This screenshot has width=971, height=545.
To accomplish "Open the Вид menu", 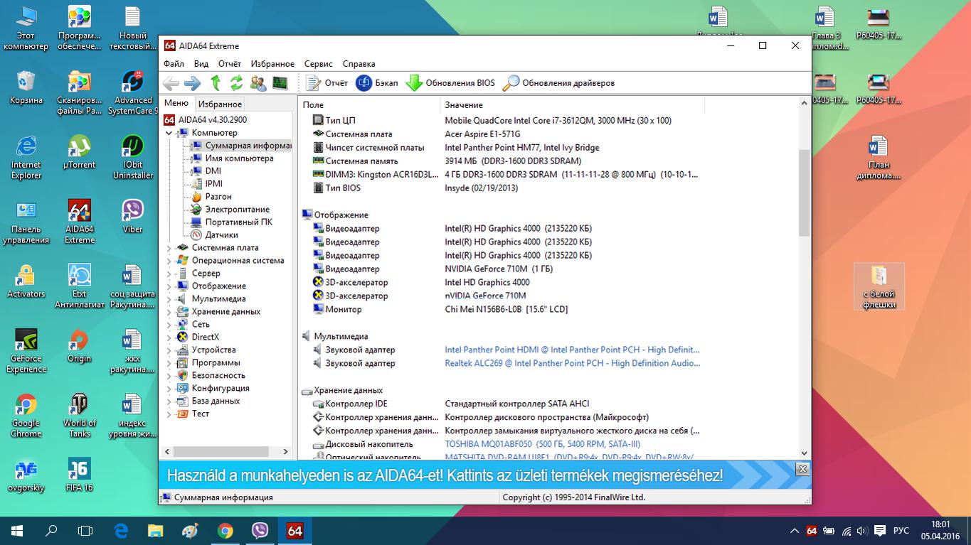I will click(x=201, y=64).
